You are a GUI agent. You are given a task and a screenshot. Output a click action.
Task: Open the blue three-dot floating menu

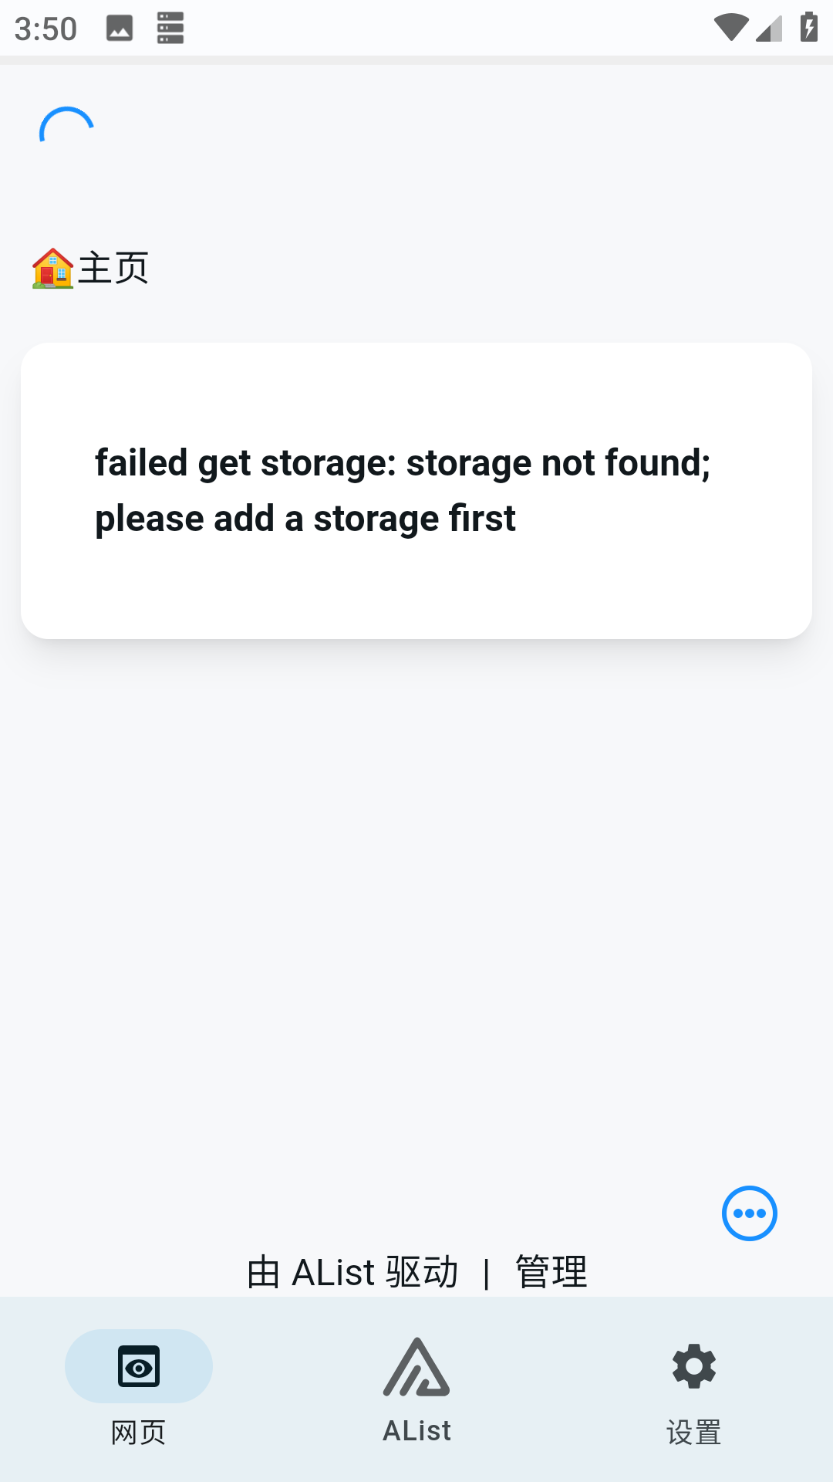click(x=750, y=1213)
